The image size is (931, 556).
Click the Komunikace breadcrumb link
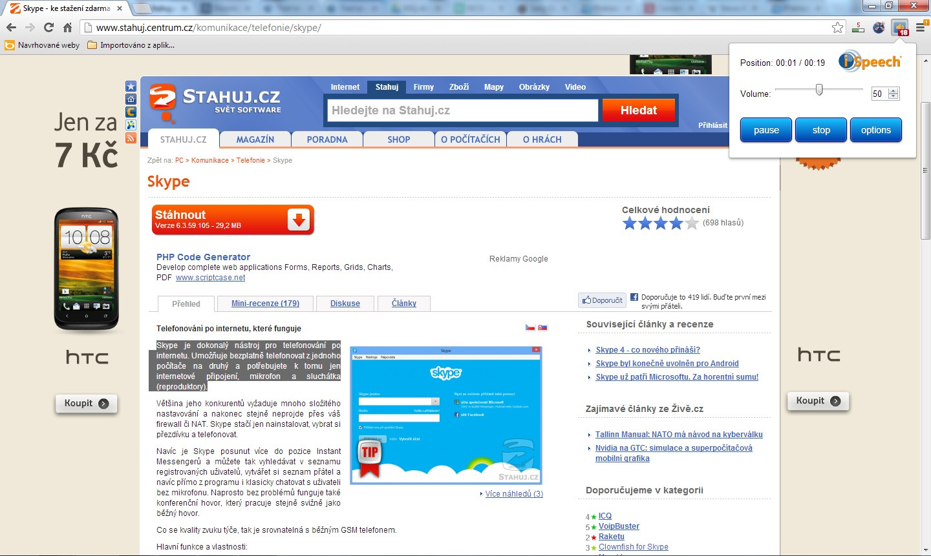coord(210,160)
